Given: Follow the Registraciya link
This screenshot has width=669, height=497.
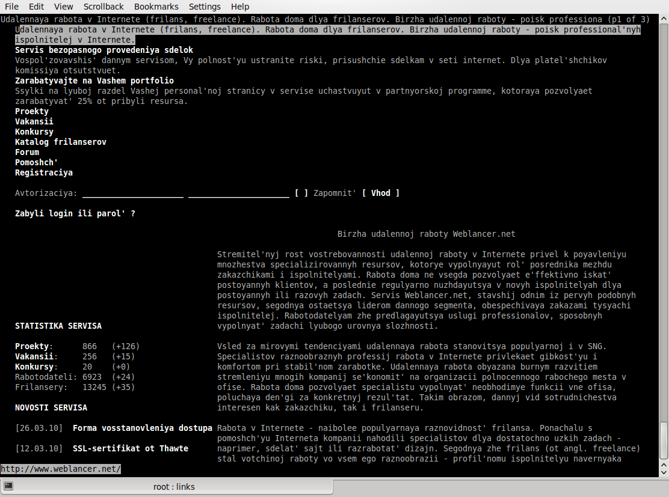Looking at the screenshot, I should tap(44, 172).
